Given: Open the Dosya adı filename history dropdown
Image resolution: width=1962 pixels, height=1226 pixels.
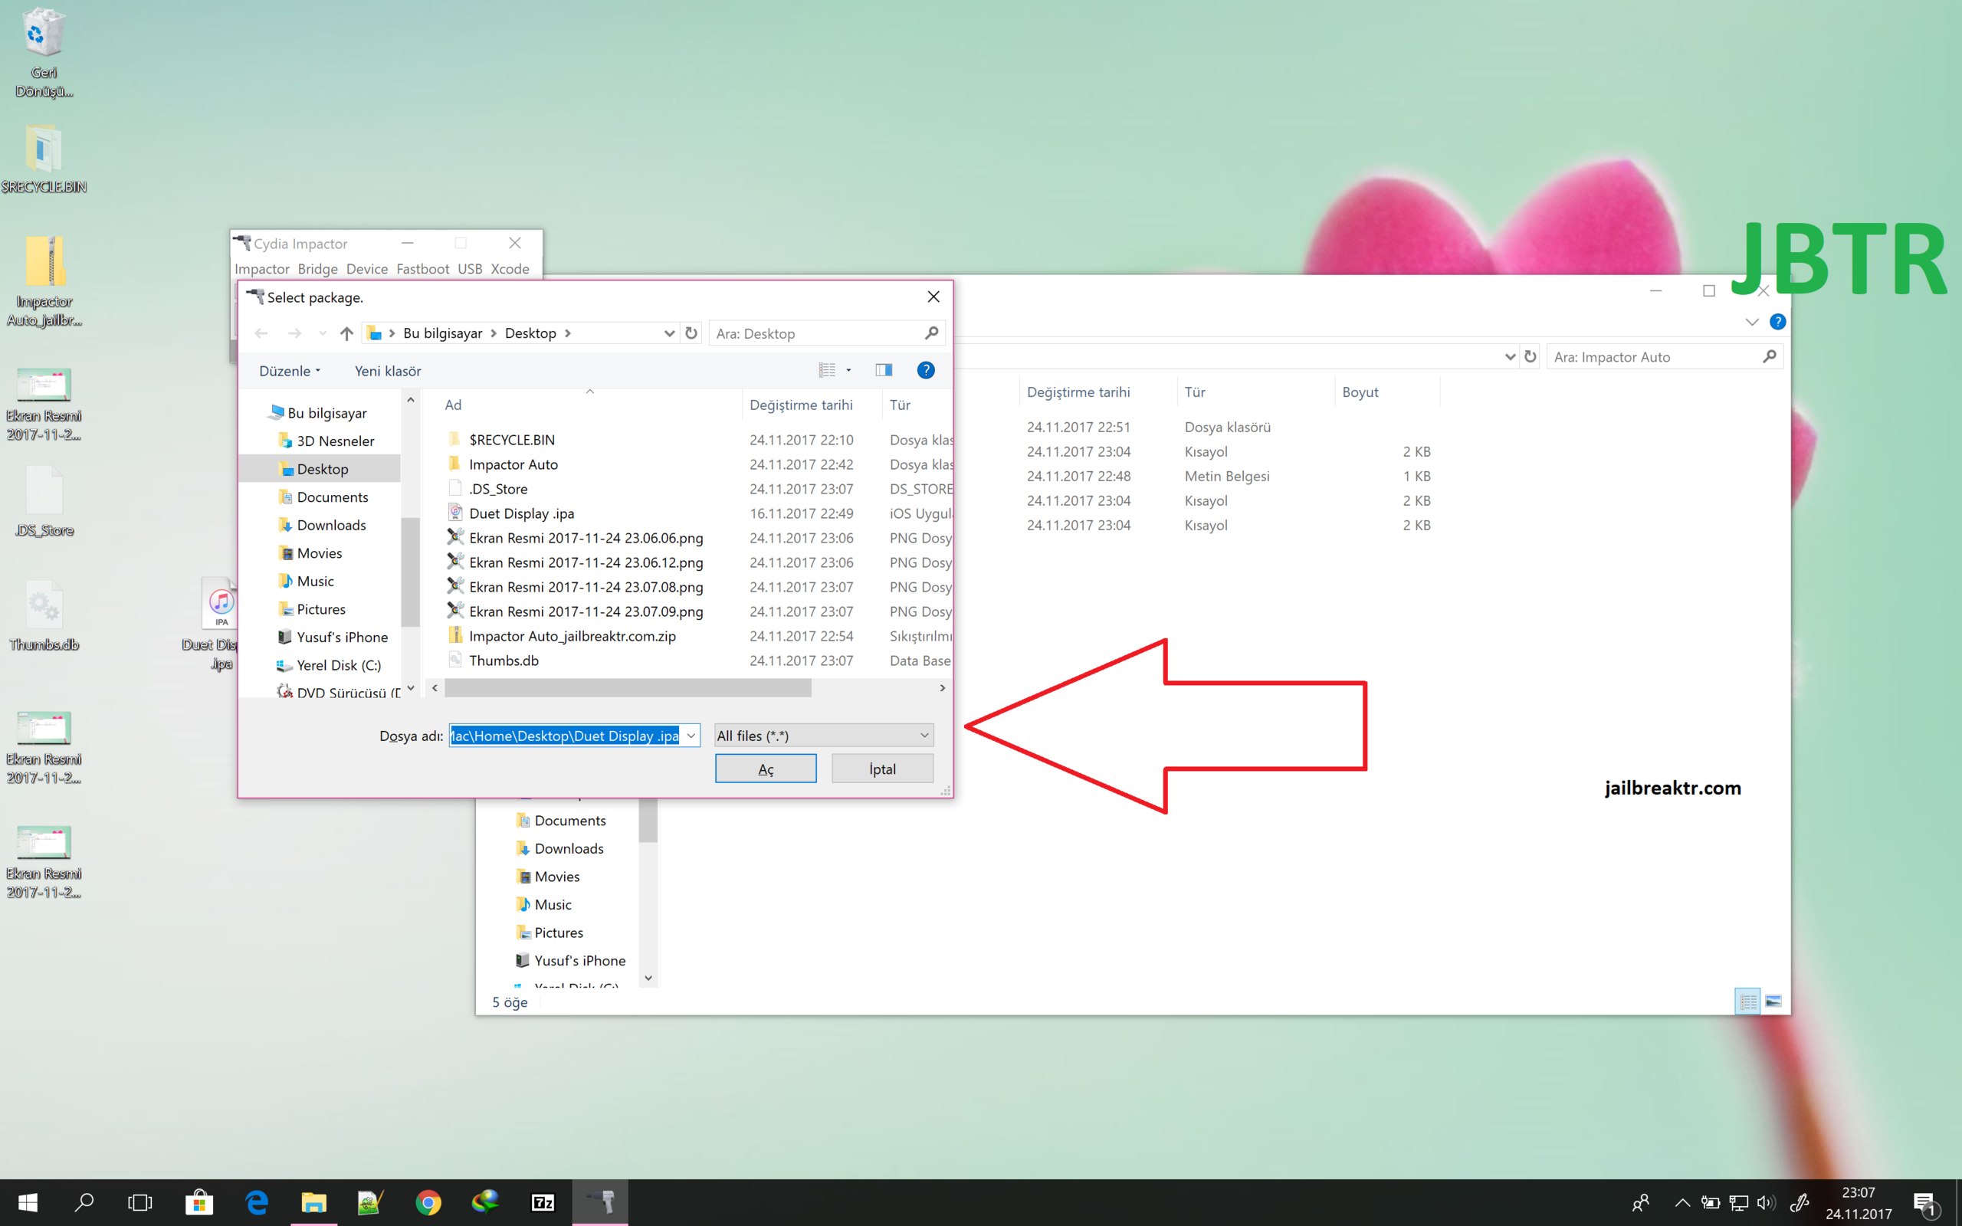Looking at the screenshot, I should coord(691,736).
